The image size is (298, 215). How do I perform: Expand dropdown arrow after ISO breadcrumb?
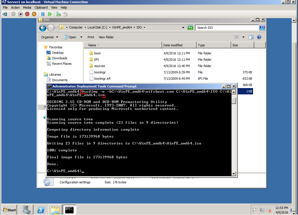click(145, 28)
